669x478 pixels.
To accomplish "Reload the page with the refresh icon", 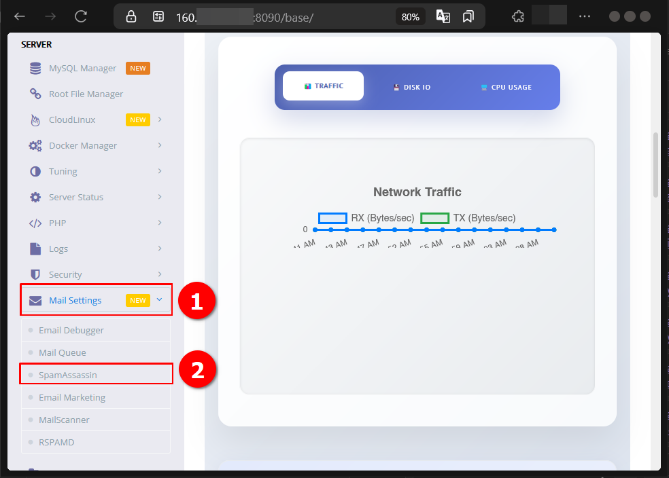I will [x=81, y=16].
